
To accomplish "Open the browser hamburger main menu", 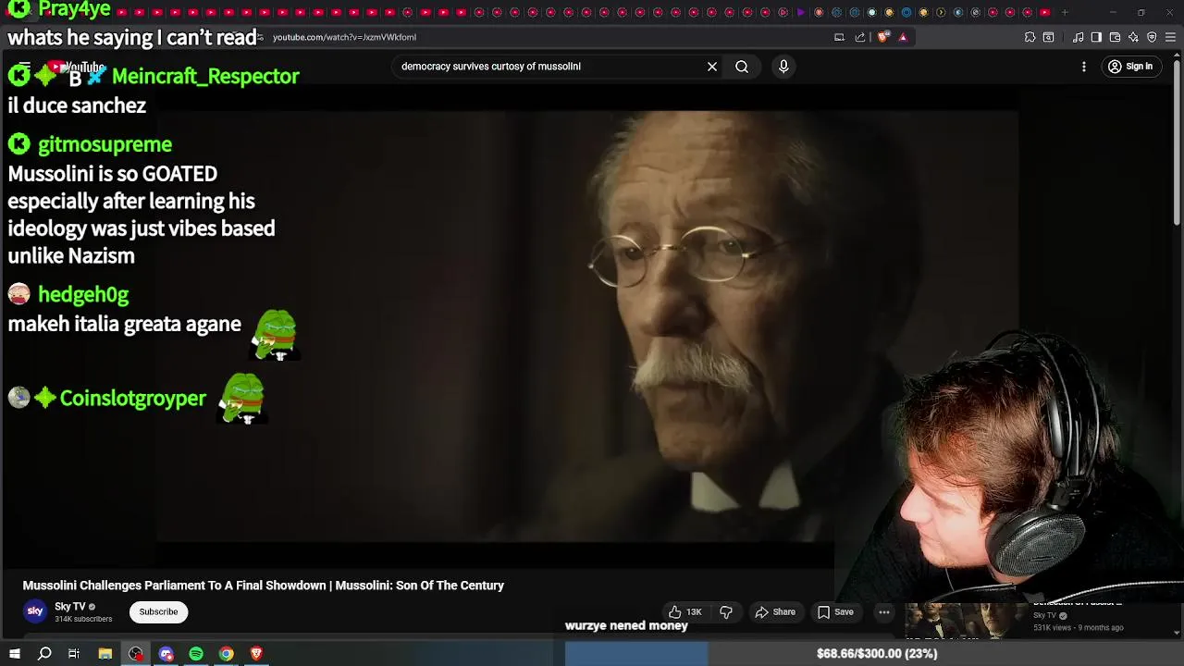I will pyautogui.click(x=1171, y=37).
